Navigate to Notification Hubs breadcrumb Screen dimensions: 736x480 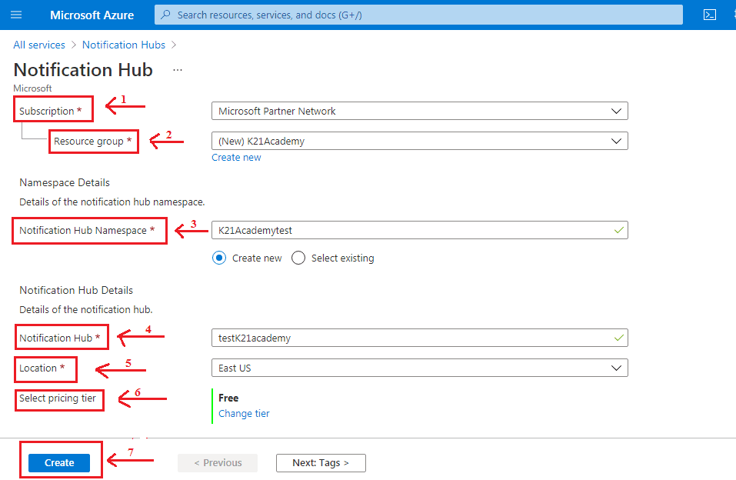[124, 45]
